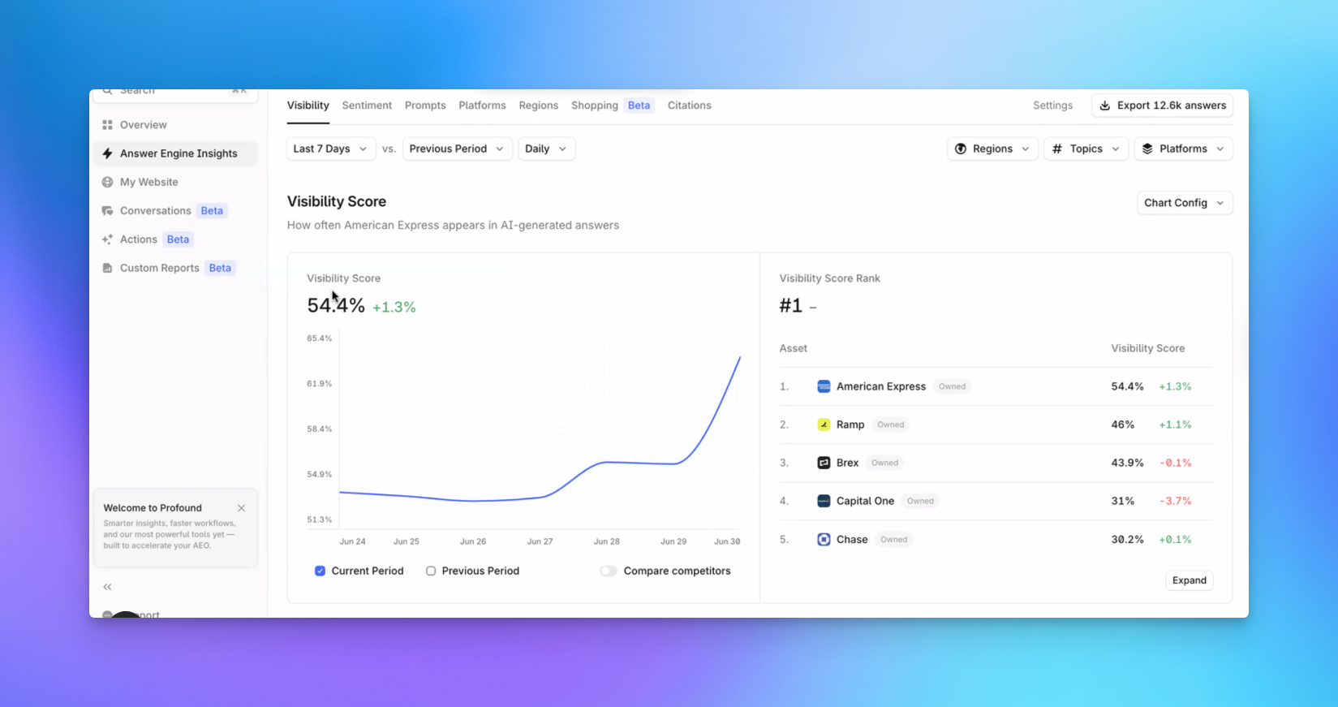Switch to the Platforms tab
The width and height of the screenshot is (1338, 707).
click(x=482, y=106)
